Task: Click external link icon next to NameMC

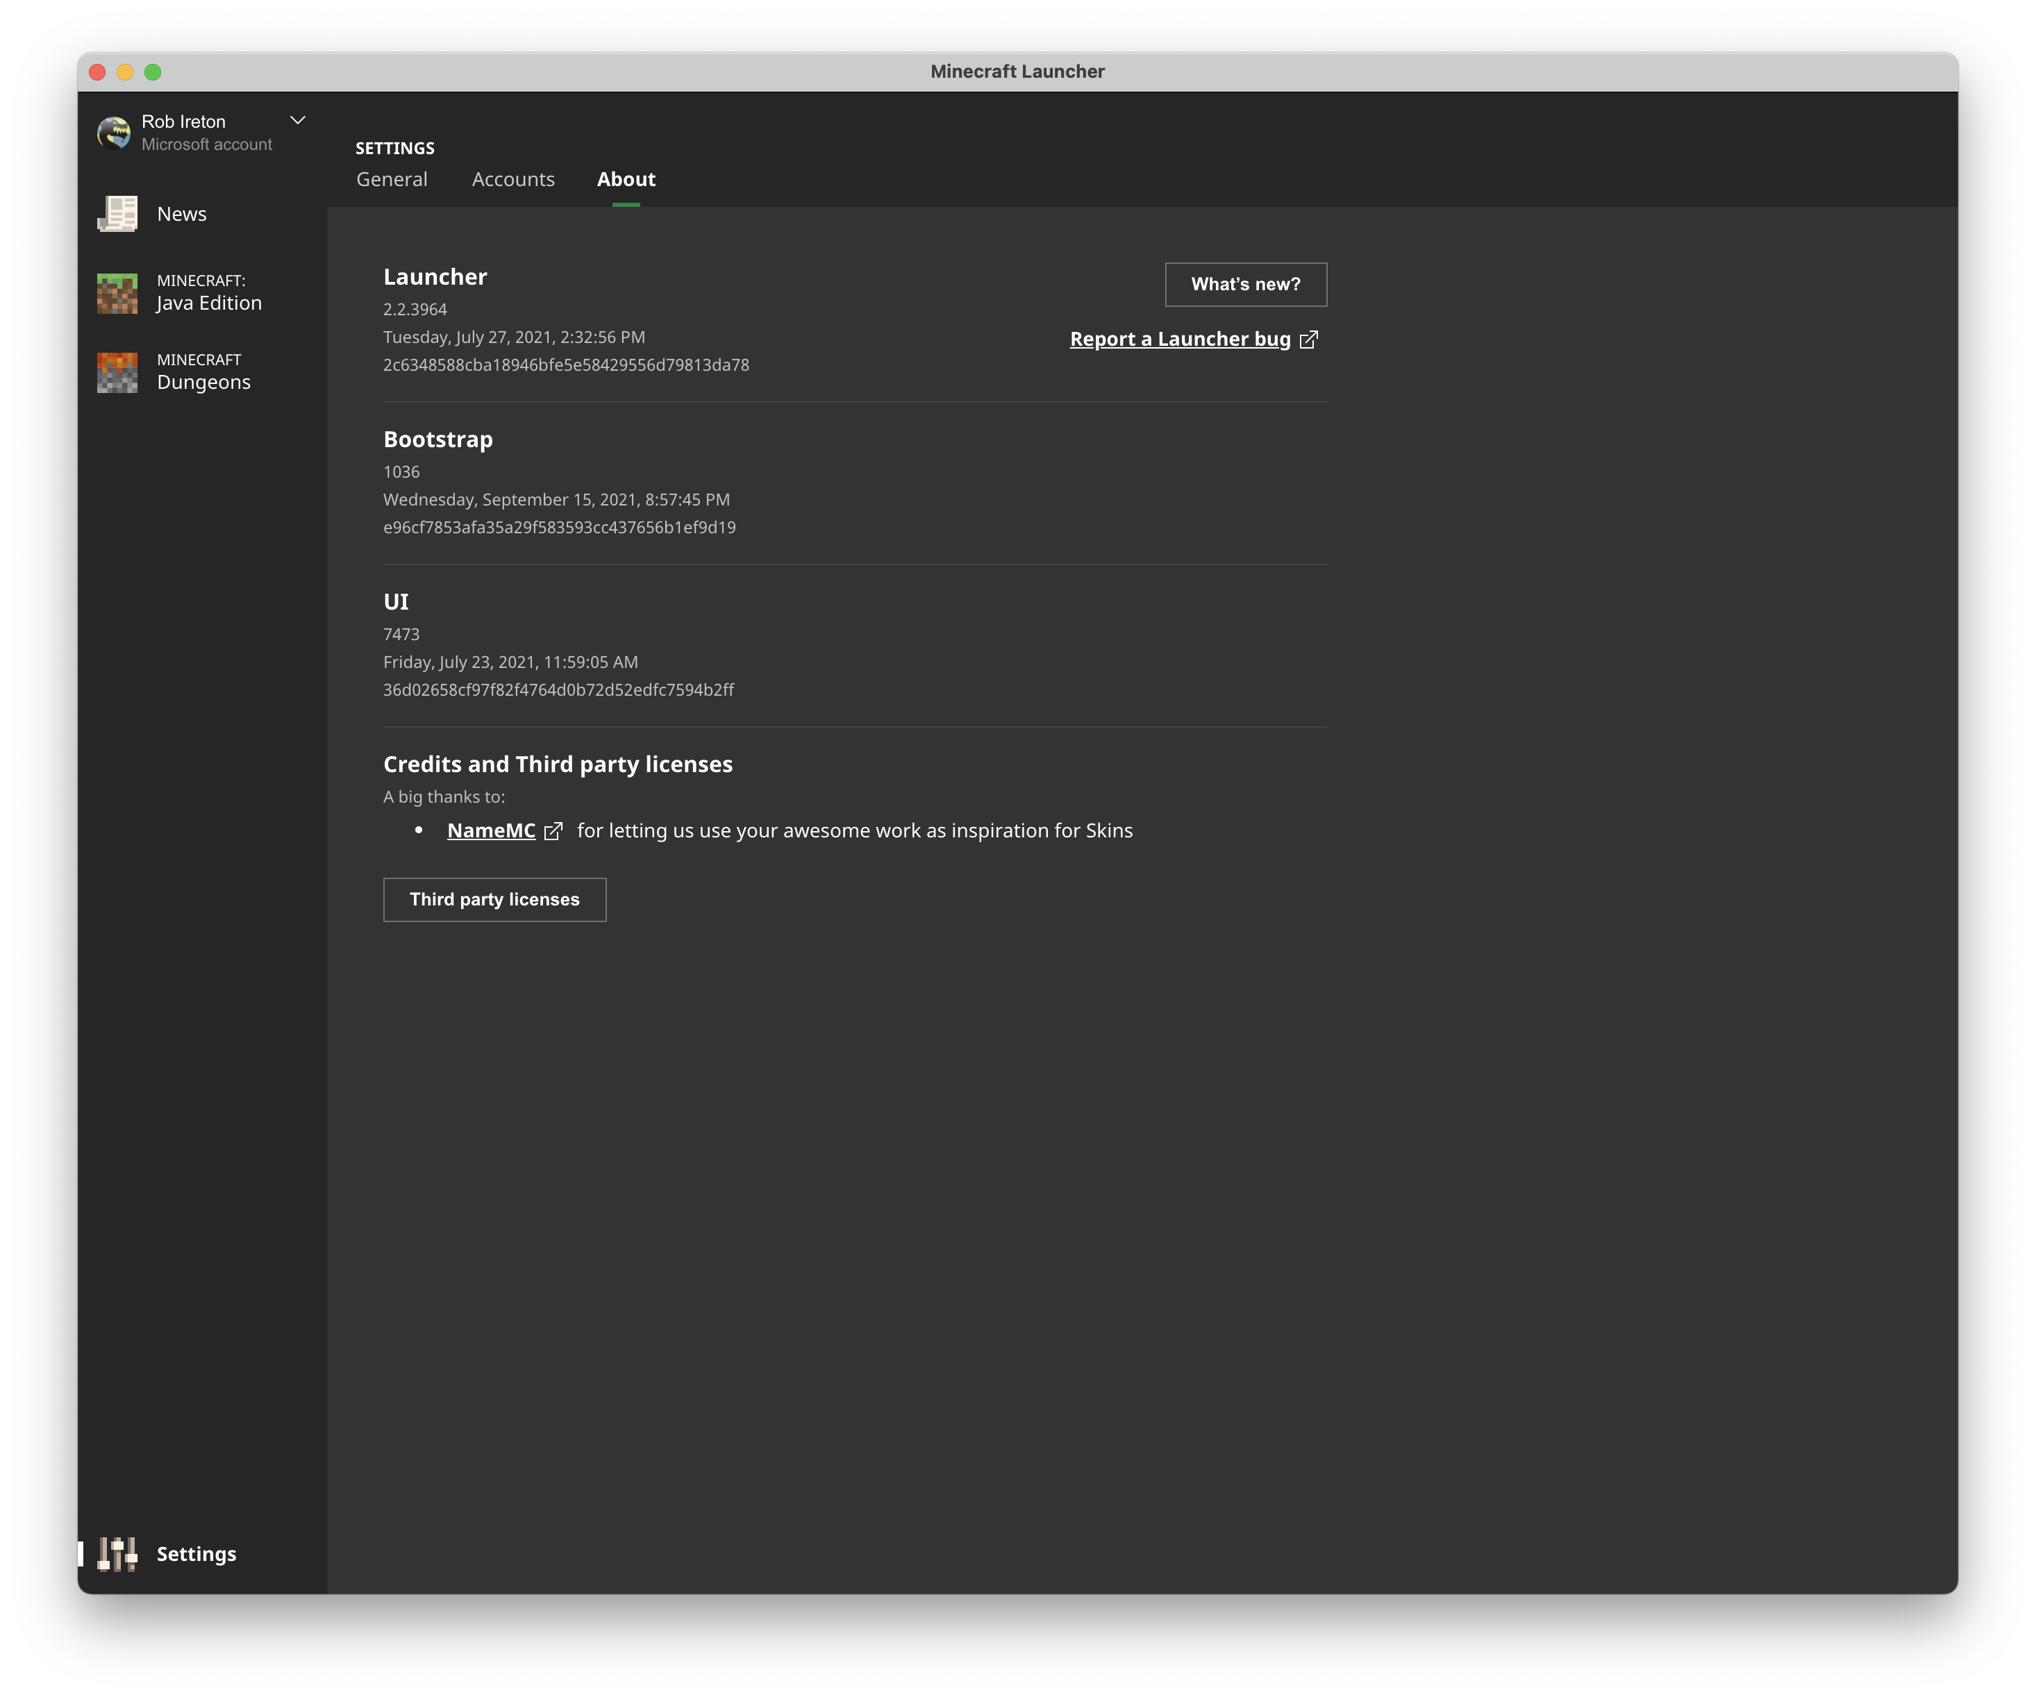Action: [x=553, y=831]
